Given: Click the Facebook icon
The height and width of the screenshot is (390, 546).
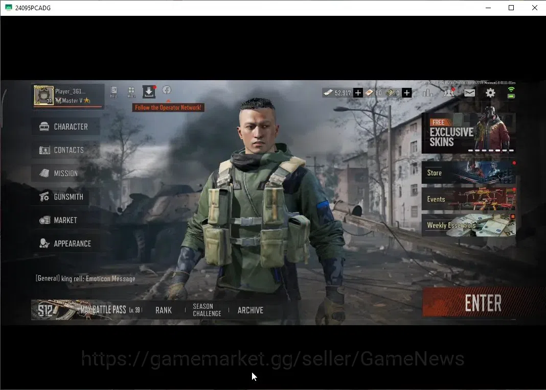Looking at the screenshot, I should point(167,90).
